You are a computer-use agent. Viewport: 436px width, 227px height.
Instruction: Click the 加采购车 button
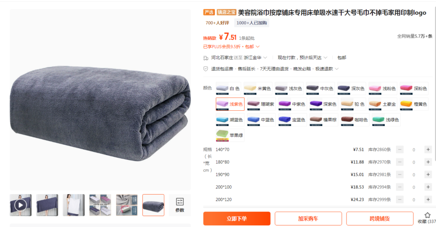coord(308,218)
